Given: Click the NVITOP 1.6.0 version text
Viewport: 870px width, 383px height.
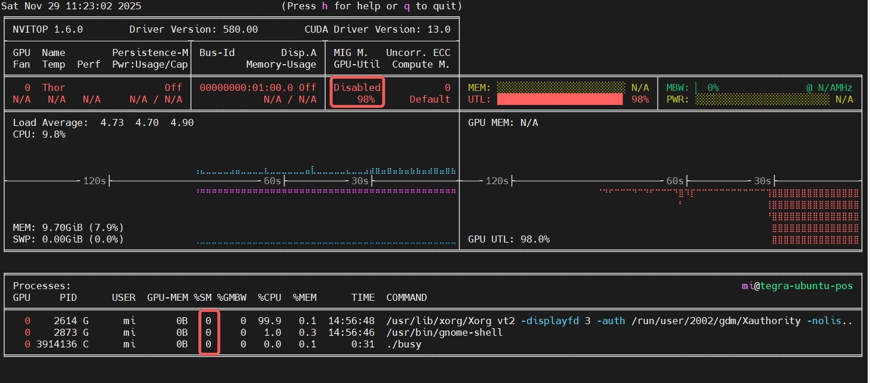Looking at the screenshot, I should (x=48, y=29).
